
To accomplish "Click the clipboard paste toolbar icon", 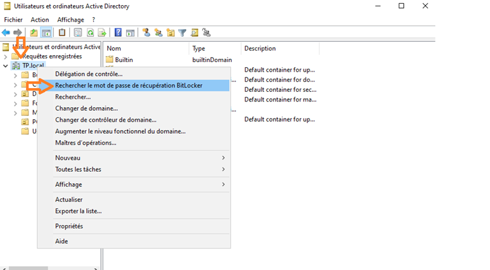I will click(x=62, y=32).
